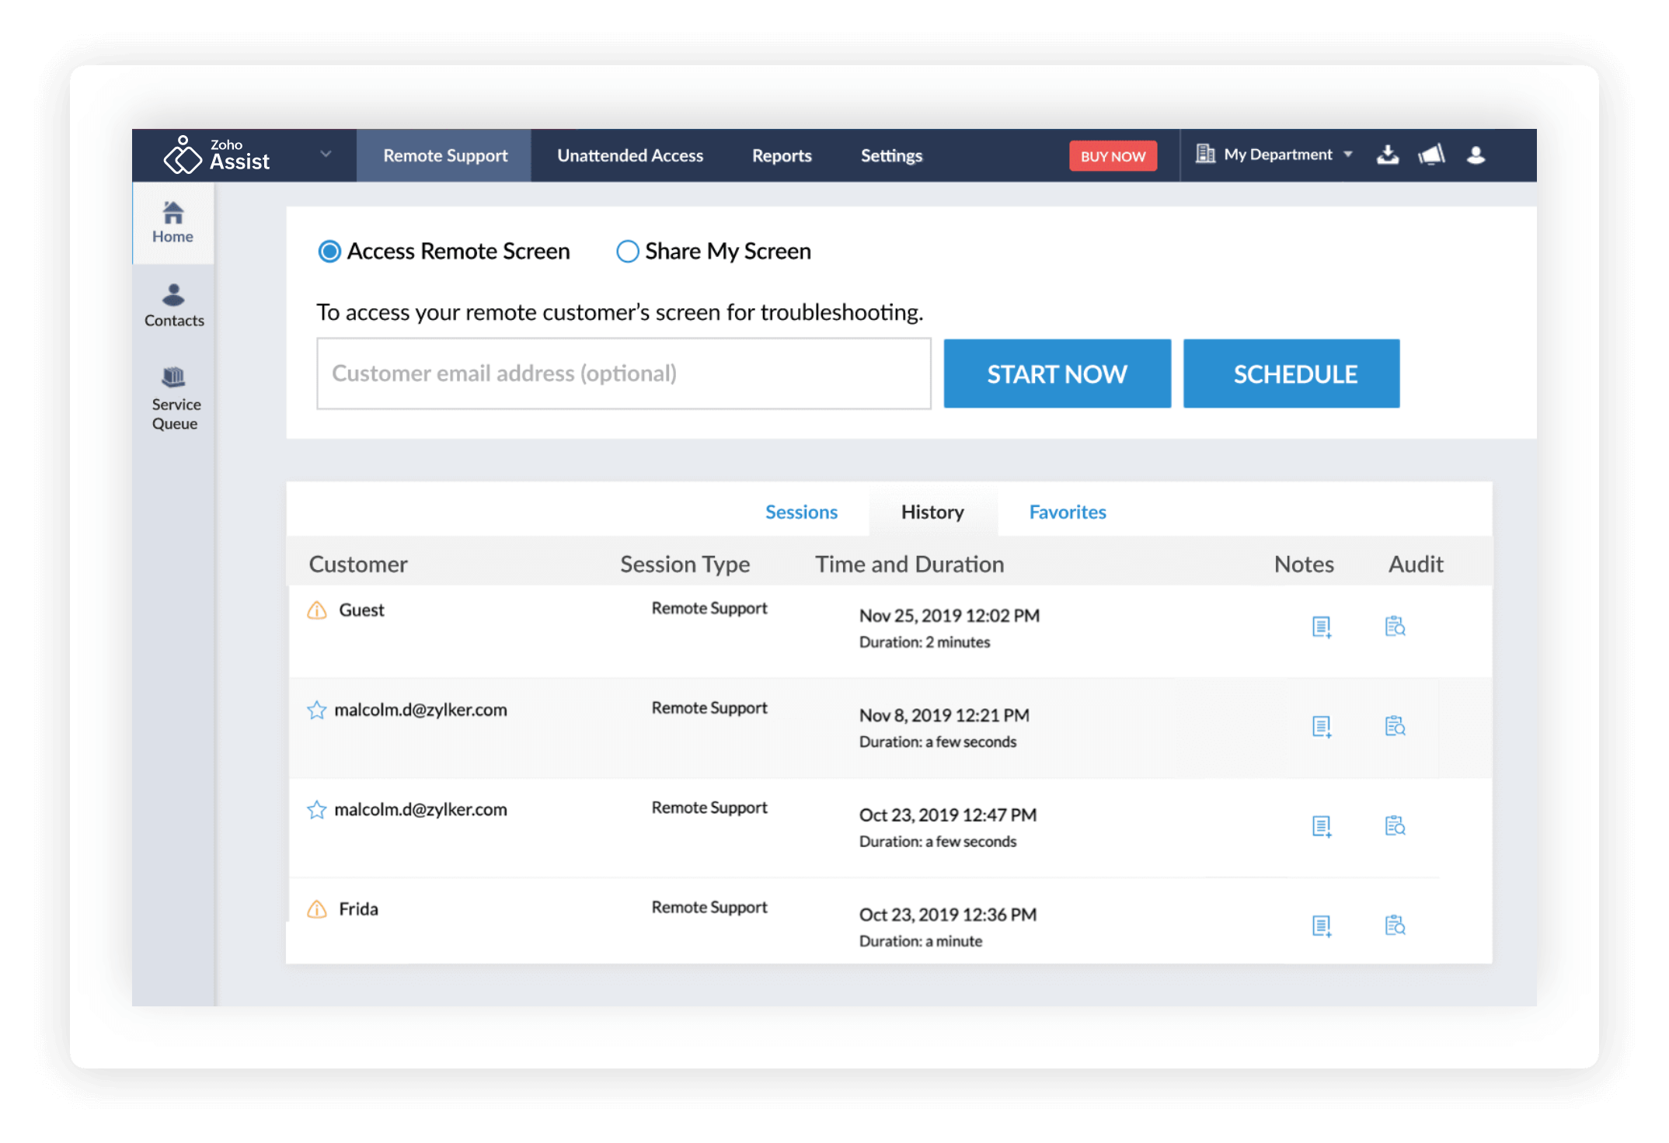The height and width of the screenshot is (1143, 1669).
Task: Click Oct 23, 2019 12:36 PM timestamp
Action: (947, 915)
